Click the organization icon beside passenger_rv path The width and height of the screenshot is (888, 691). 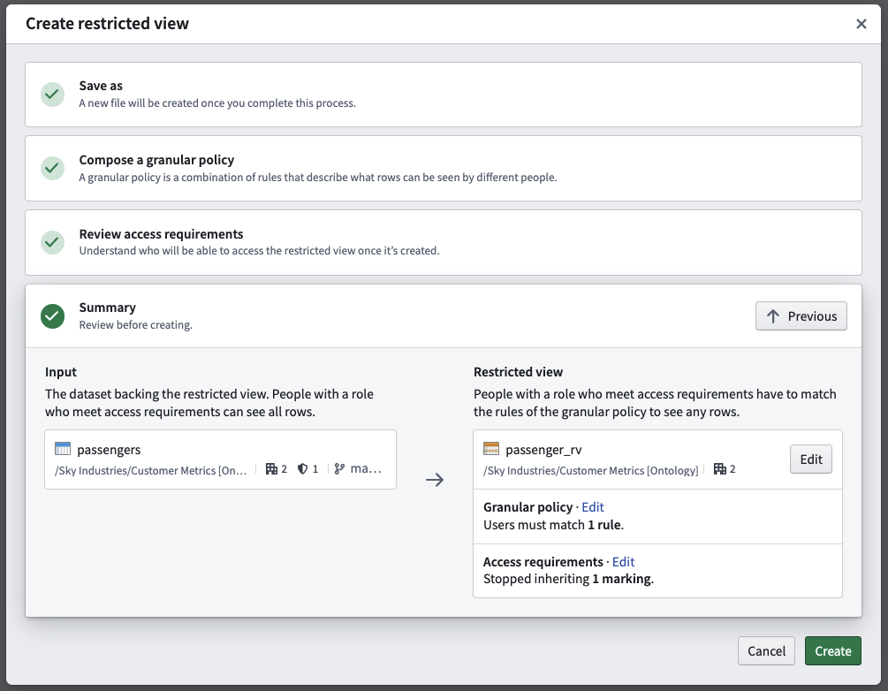[720, 469]
